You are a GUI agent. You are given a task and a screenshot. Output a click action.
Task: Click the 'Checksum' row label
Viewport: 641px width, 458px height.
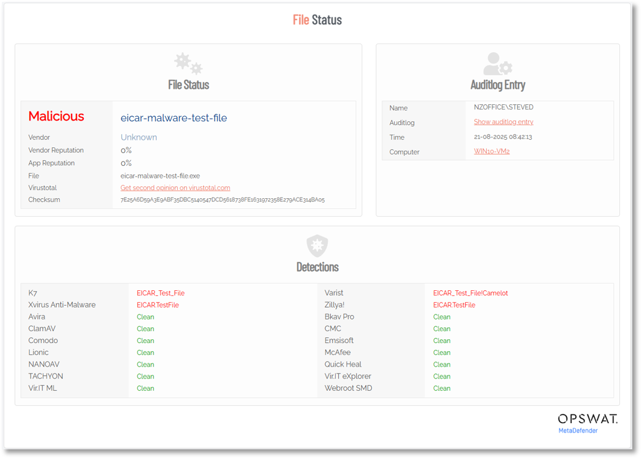click(44, 199)
